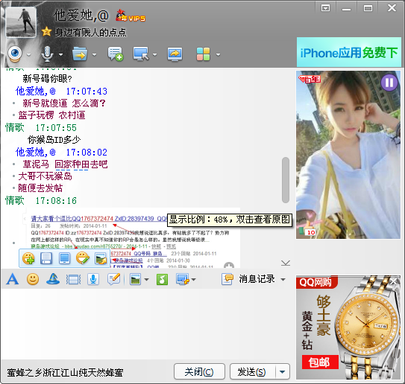
Task: Click the contact avatar photo
Action: point(21,22)
